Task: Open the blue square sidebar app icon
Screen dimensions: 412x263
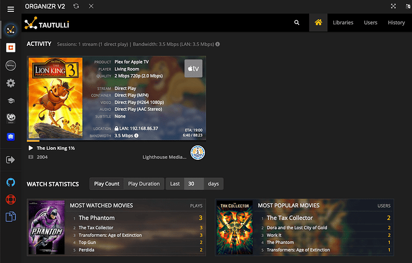Action: pos(11,137)
